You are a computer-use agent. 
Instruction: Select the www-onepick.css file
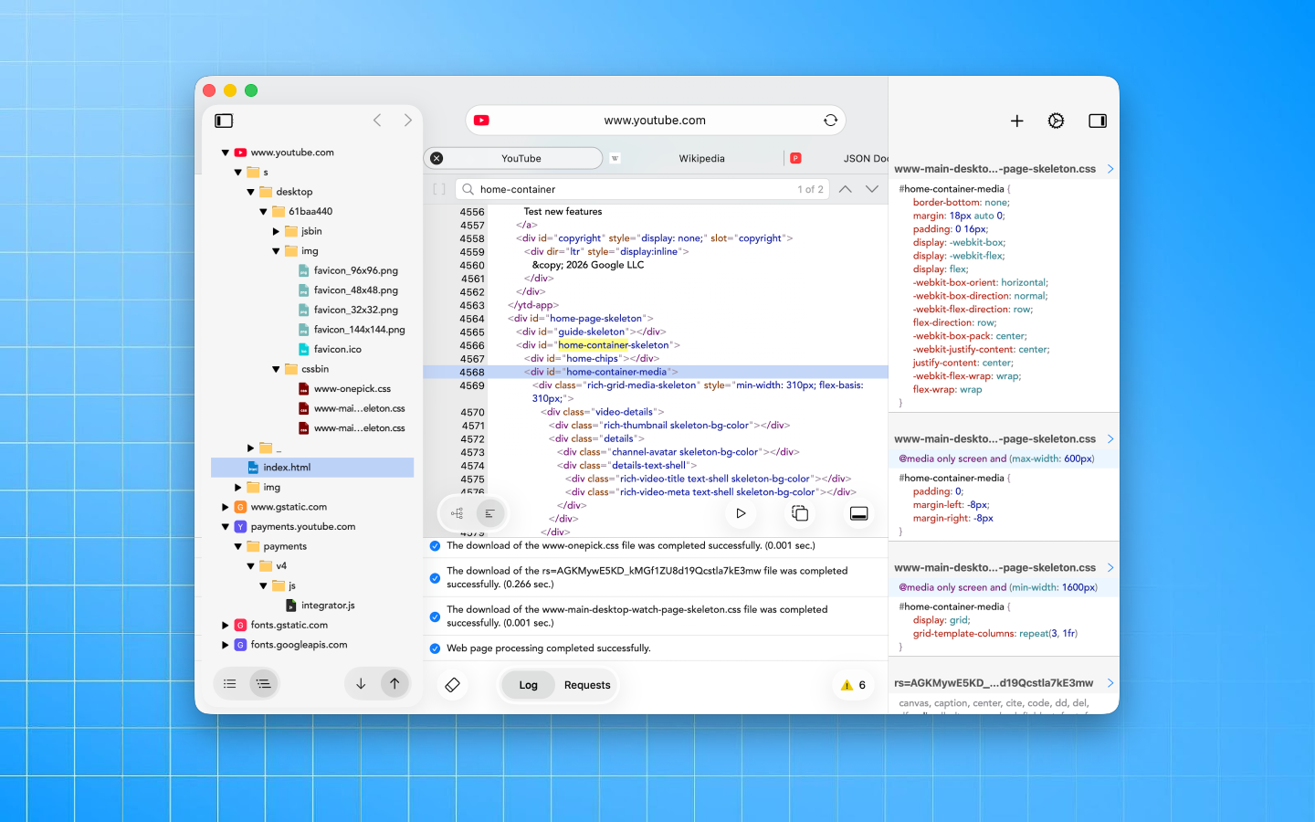click(352, 389)
